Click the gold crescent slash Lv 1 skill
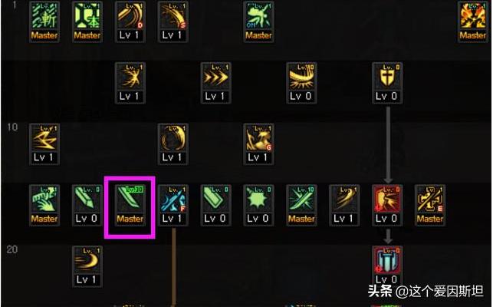Screen dimensions: 493x307 pos(87,266)
